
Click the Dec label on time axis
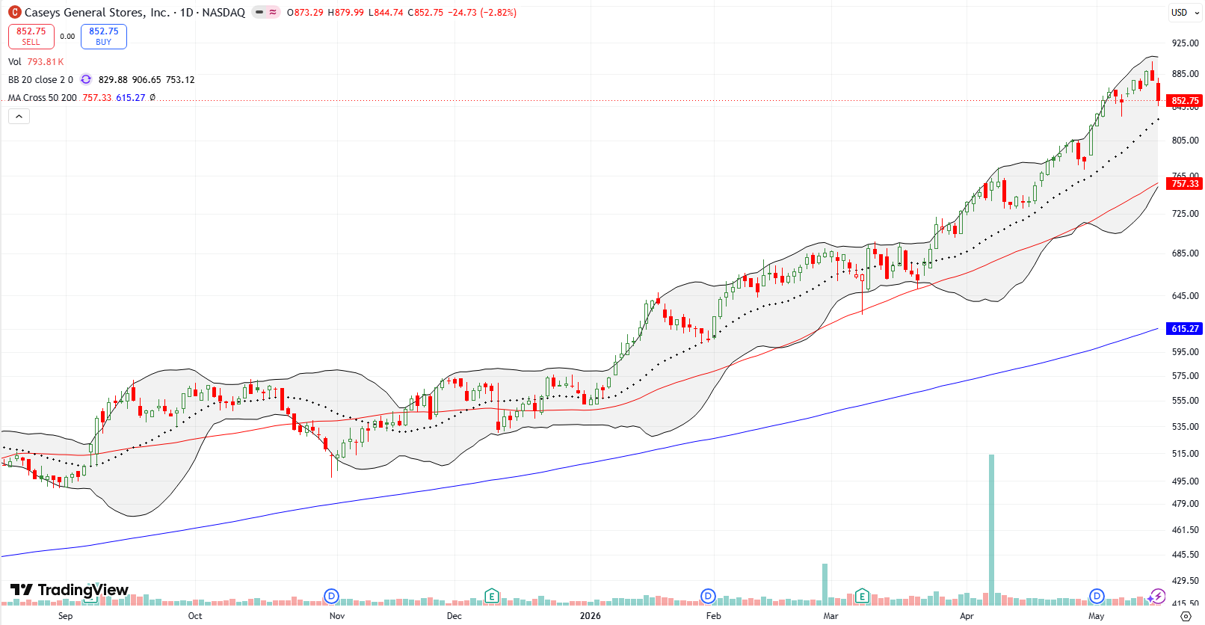tap(454, 616)
